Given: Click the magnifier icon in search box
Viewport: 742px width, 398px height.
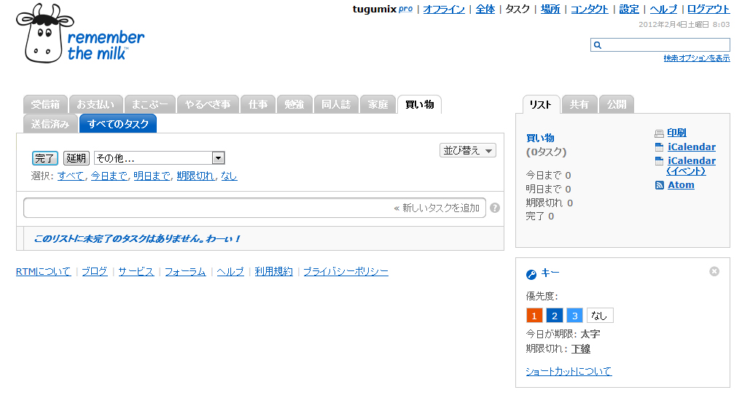Looking at the screenshot, I should (x=598, y=45).
